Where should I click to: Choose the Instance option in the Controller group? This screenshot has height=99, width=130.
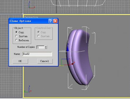[x=38, y=36]
